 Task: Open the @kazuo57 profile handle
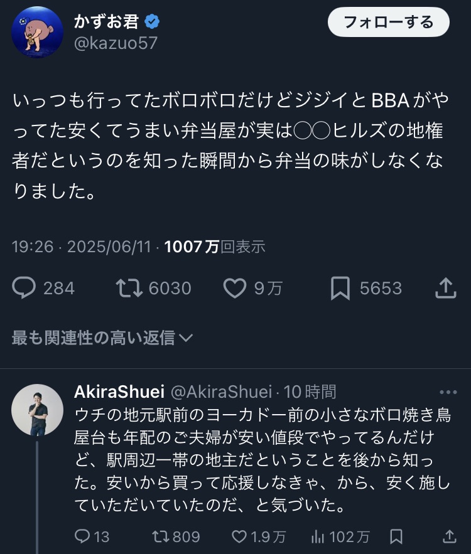116,43
